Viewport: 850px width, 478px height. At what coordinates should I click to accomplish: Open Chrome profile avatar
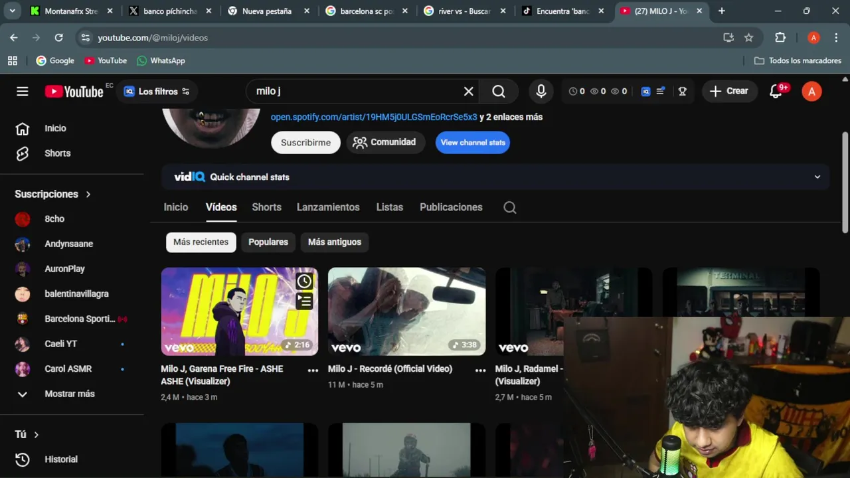coord(813,38)
